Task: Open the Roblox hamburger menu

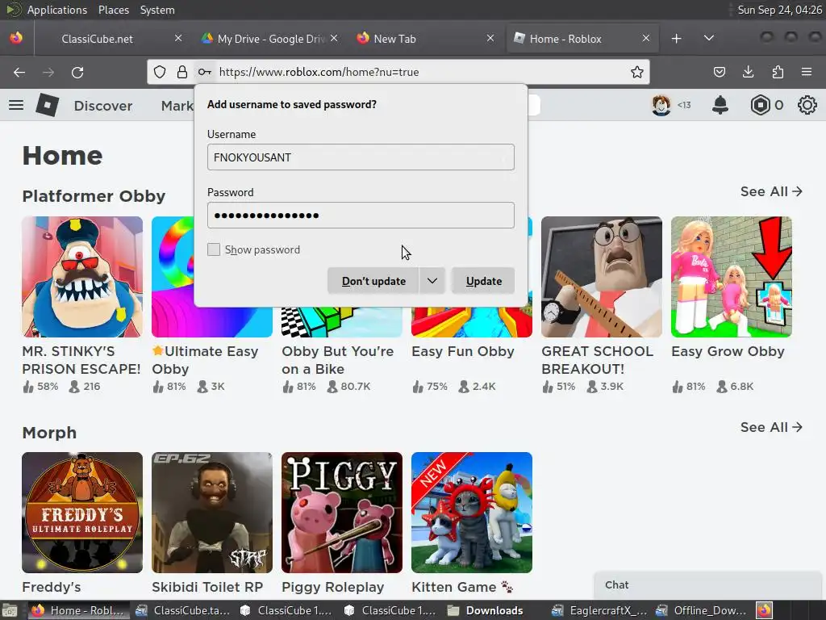Action: [16, 105]
